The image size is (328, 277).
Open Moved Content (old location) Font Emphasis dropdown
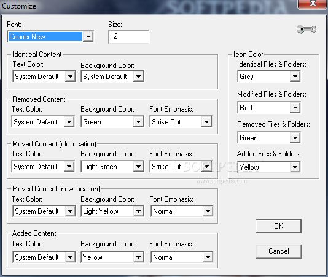[x=181, y=166]
